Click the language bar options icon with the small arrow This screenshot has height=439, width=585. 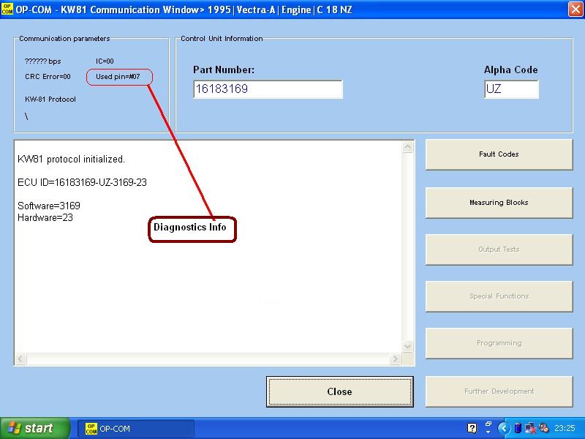(488, 427)
